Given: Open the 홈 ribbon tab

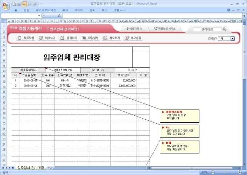Looking at the screenshot, I should pos(16,10).
